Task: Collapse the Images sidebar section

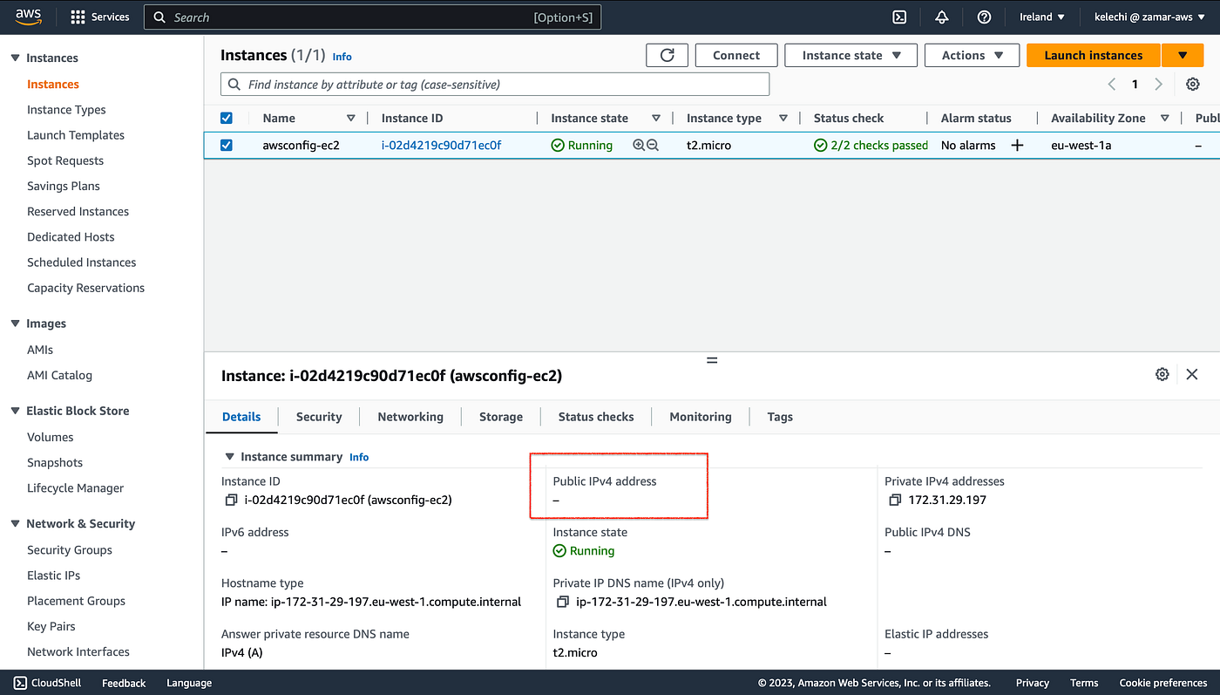Action: click(x=15, y=324)
